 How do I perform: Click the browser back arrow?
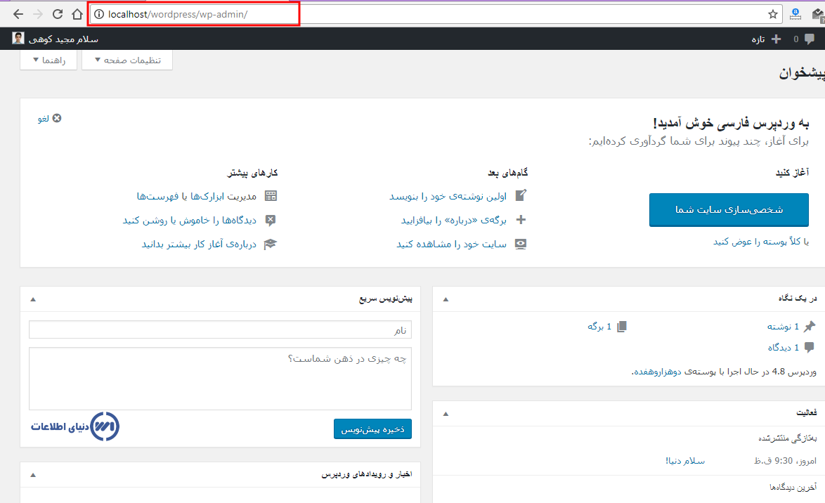pyautogui.click(x=18, y=14)
